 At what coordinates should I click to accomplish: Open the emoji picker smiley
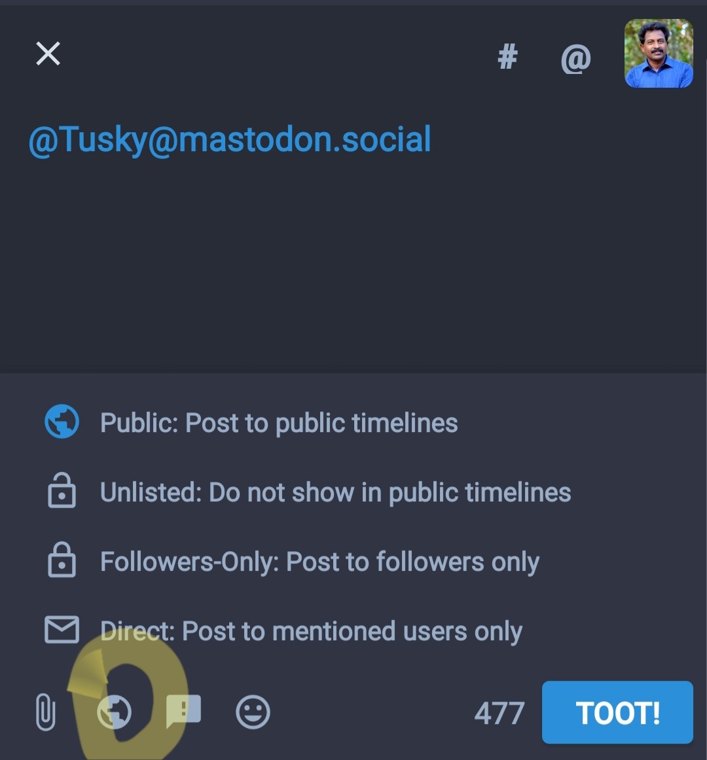coord(253,712)
